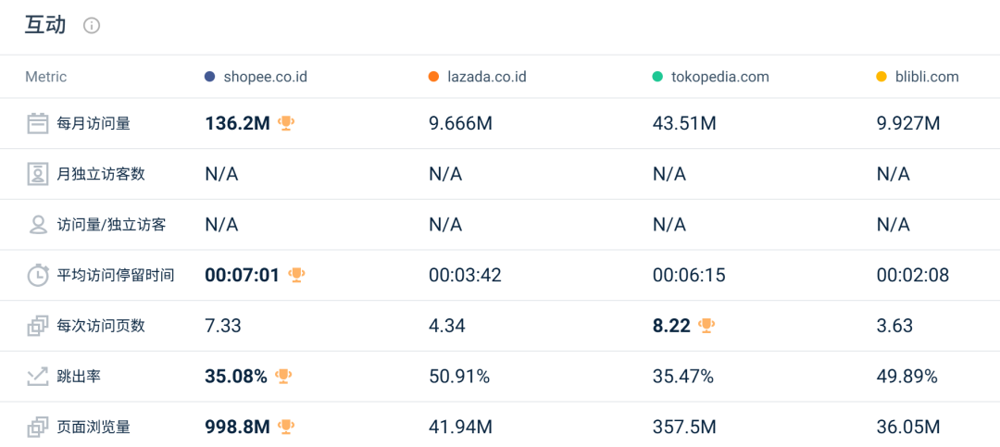1000x447 pixels.
Task: Click the 43.51M monthly visits value
Action: 684,123
